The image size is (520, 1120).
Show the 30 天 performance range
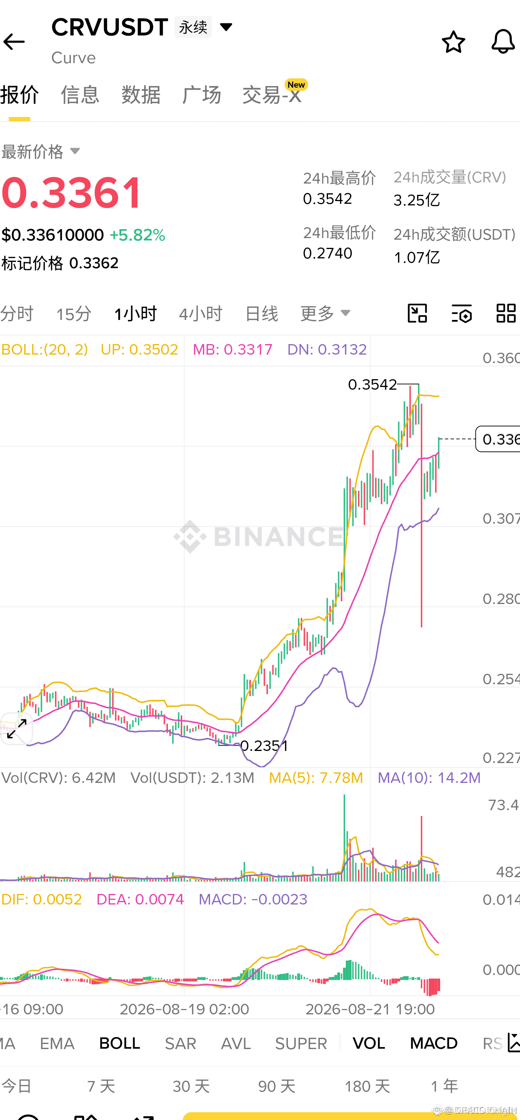(191, 1086)
